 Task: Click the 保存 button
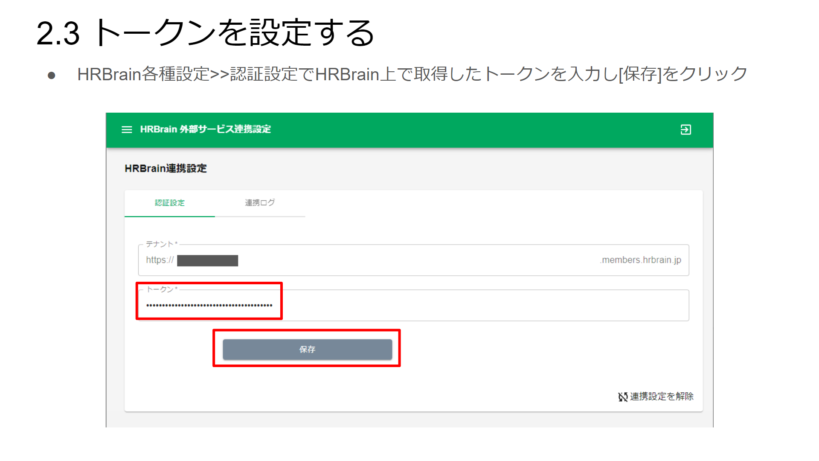tap(307, 349)
